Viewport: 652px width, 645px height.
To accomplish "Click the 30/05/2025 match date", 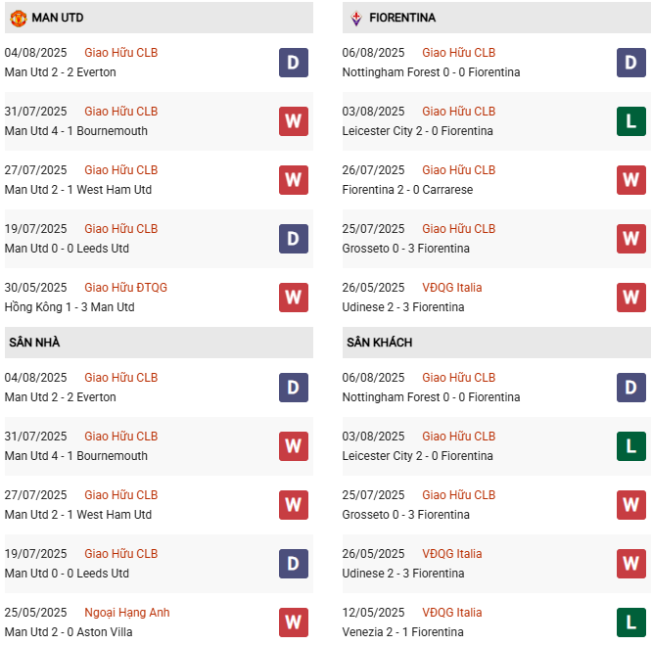I will pos(36,288).
